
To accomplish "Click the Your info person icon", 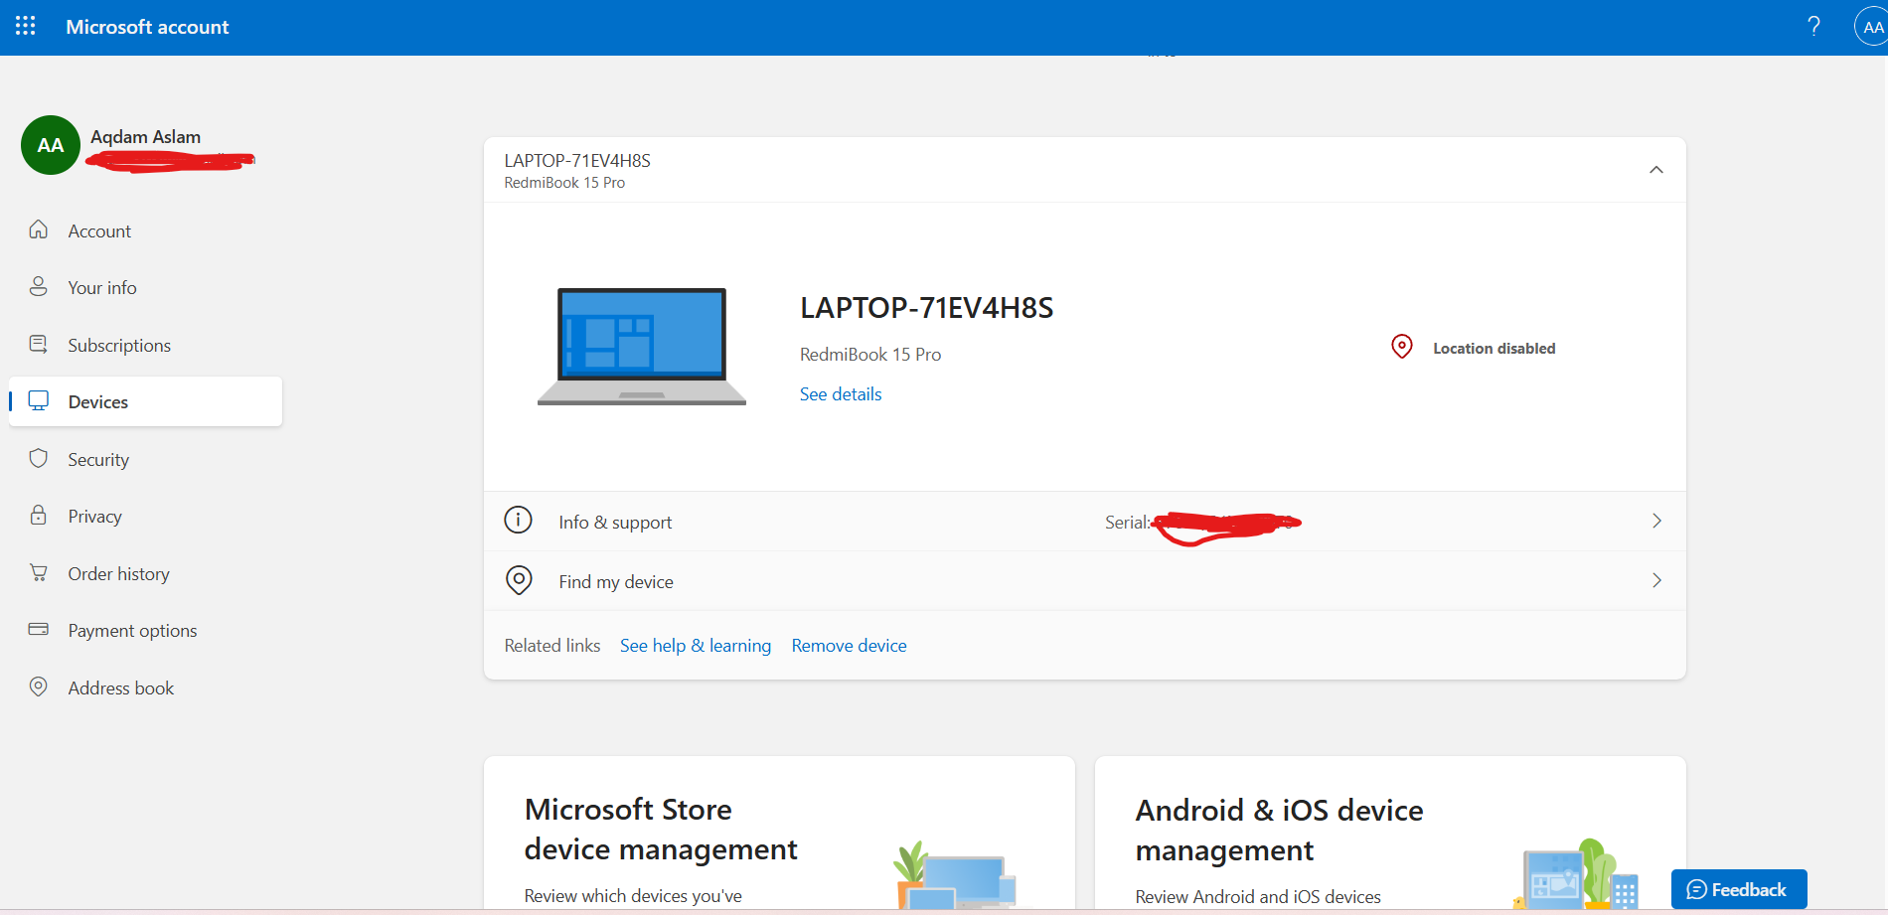I will pos(39,286).
